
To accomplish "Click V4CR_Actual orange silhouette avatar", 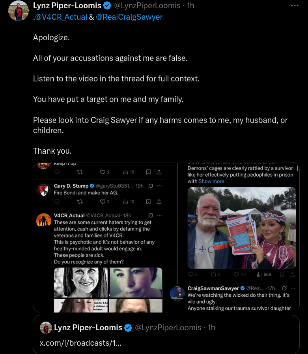I will pos(44,220).
